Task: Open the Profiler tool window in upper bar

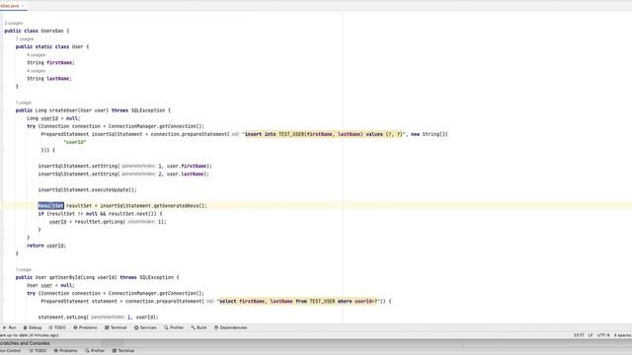Action: 174,327
